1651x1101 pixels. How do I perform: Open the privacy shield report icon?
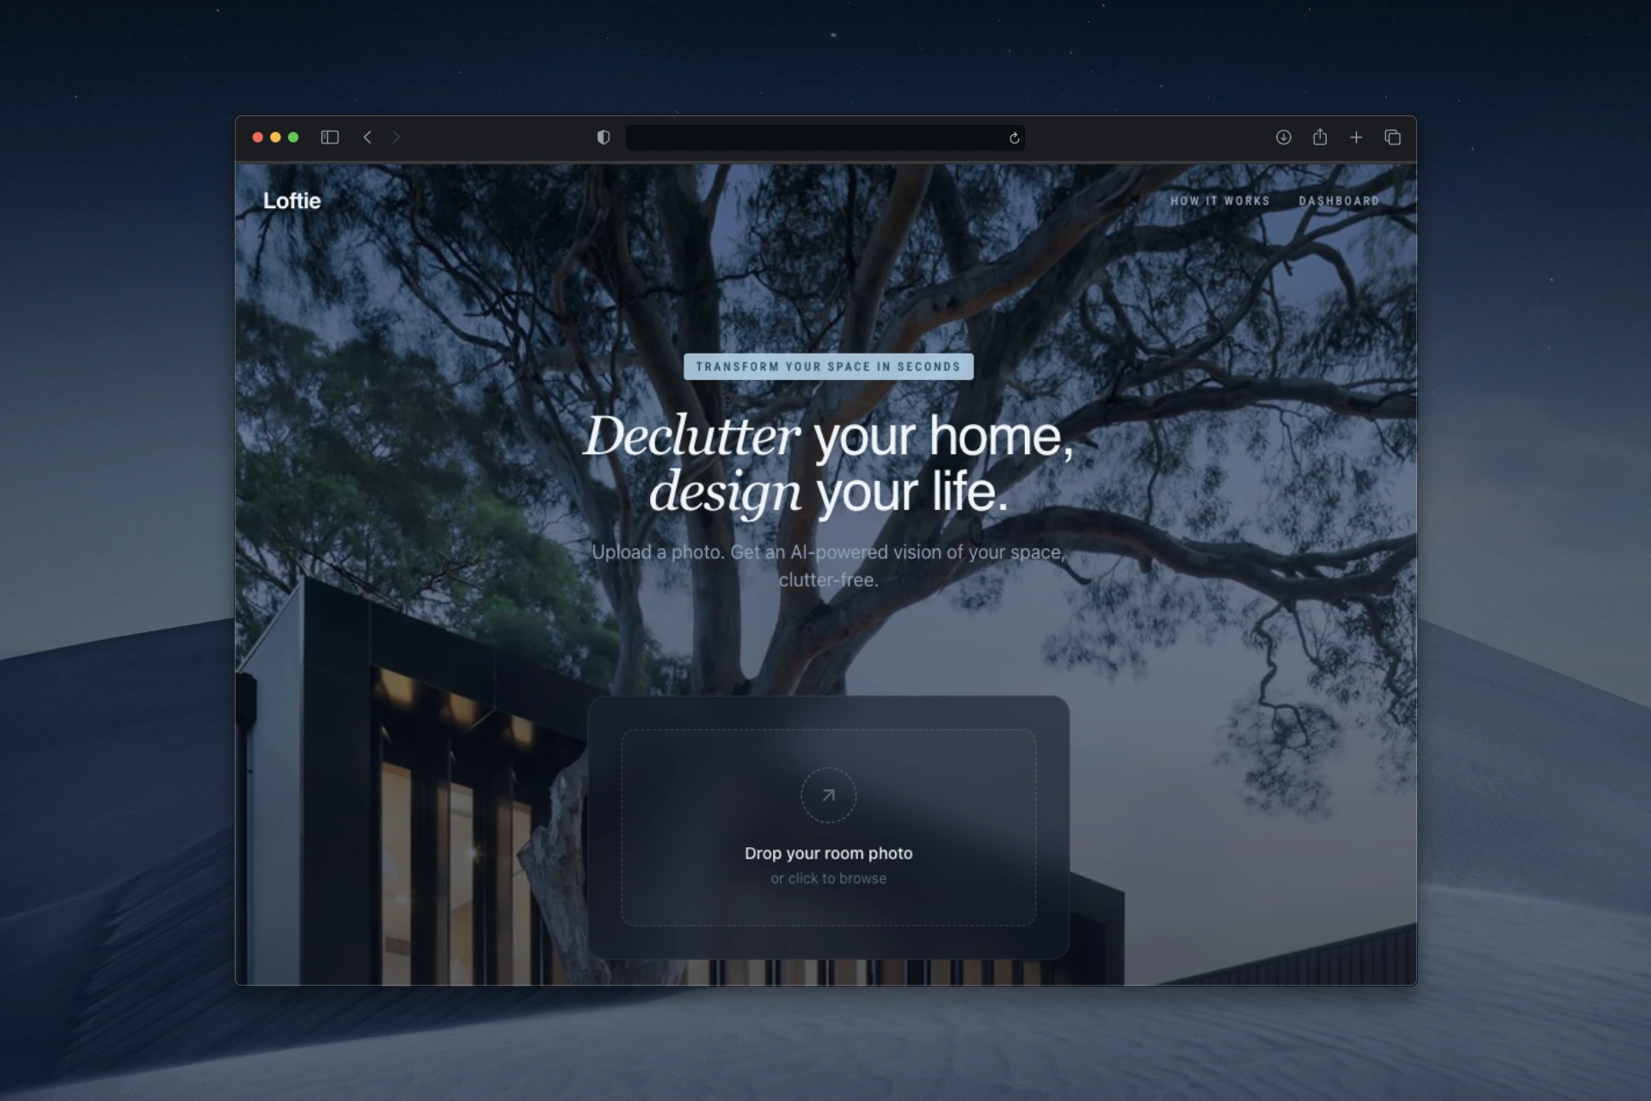pos(604,138)
